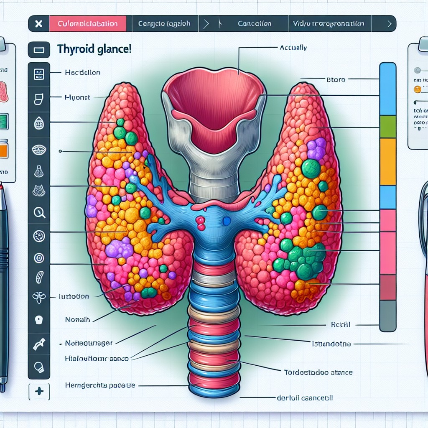Click the eye-shaped icon in left sidebar
The height and width of the screenshot is (428, 428).
[39, 150]
